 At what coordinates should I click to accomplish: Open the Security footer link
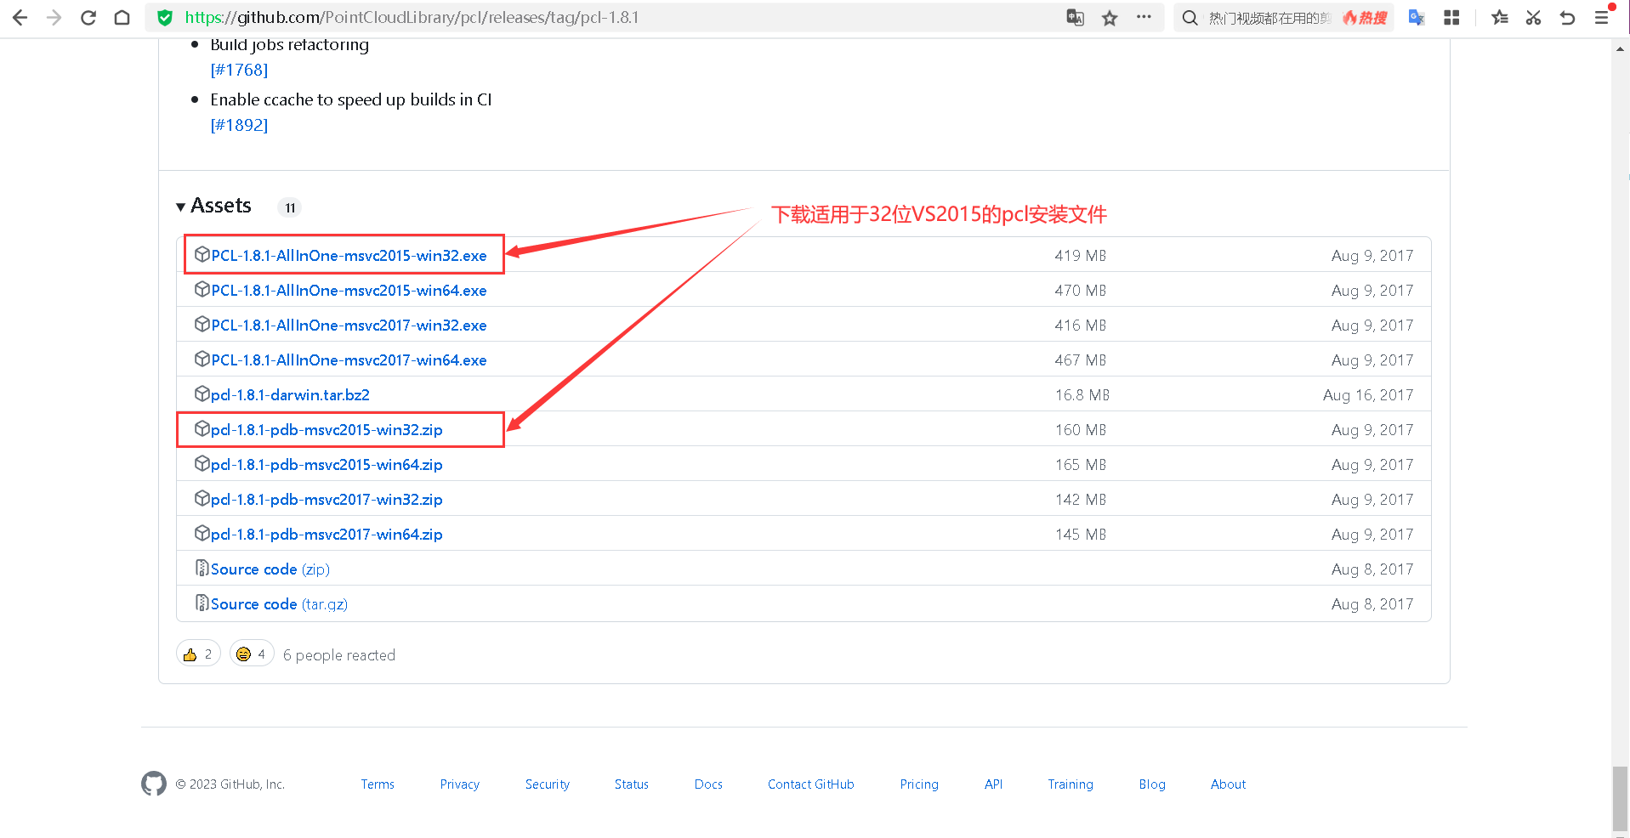[548, 784]
